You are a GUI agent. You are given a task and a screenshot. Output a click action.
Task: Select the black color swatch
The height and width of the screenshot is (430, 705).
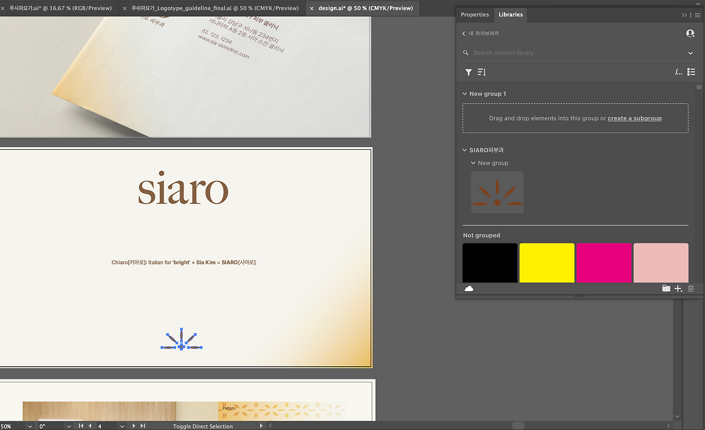click(x=490, y=263)
